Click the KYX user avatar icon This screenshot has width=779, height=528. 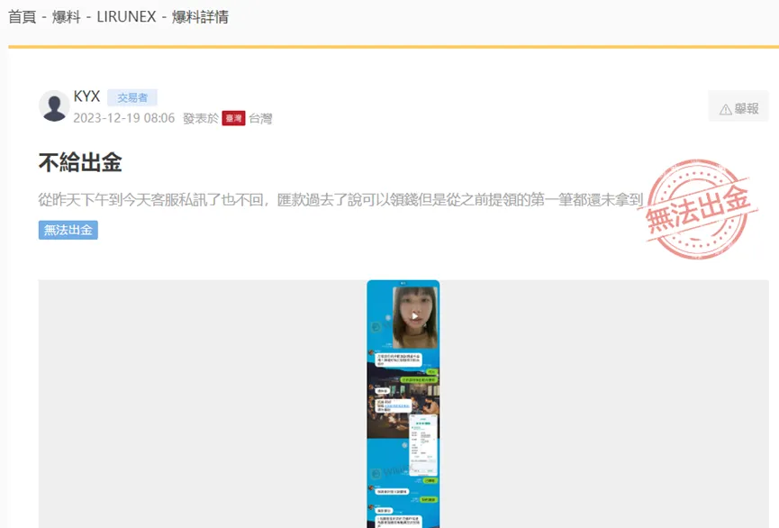tap(54, 106)
